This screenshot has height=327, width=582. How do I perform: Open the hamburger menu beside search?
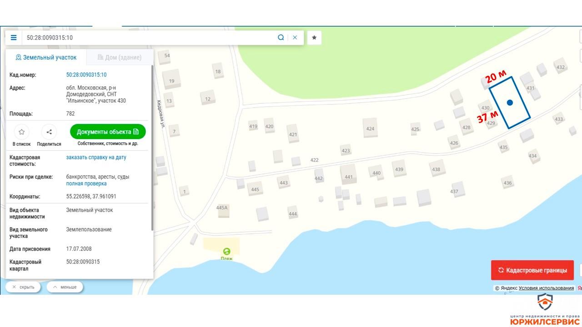pos(14,38)
